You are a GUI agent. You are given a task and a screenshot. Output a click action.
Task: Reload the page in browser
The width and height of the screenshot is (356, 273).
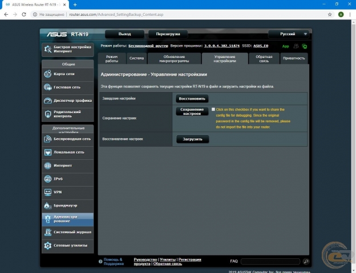(24, 14)
